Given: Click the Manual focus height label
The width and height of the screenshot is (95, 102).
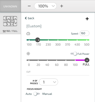Looking at the screenshot, I should click(47, 94).
